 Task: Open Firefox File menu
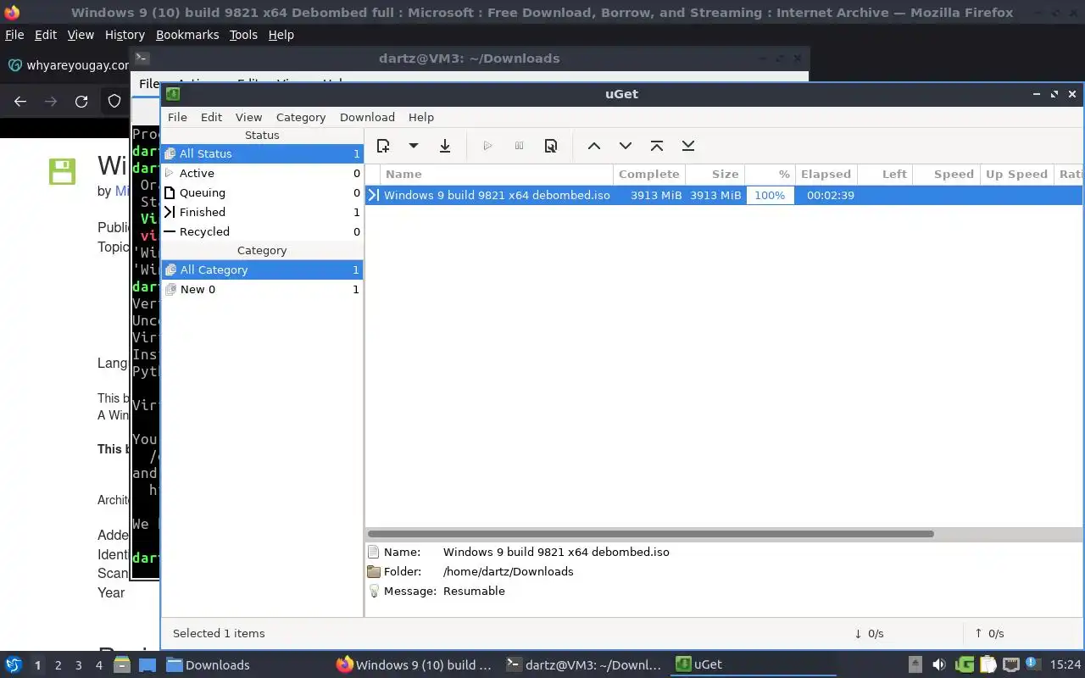(x=14, y=35)
